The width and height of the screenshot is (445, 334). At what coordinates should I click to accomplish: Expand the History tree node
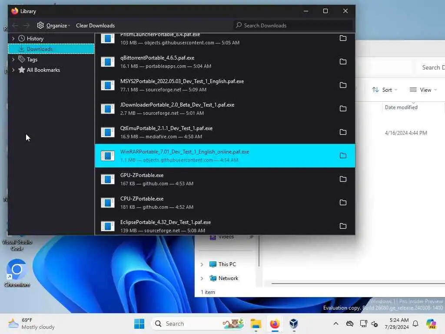pos(13,38)
